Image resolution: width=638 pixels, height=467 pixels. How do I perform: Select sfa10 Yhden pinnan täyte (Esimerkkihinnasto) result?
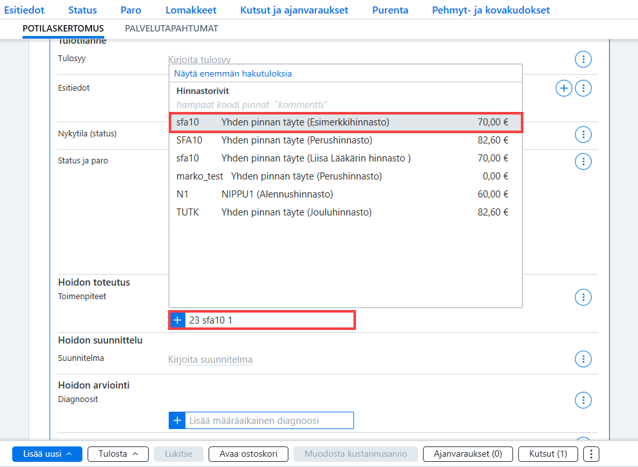[x=346, y=122]
